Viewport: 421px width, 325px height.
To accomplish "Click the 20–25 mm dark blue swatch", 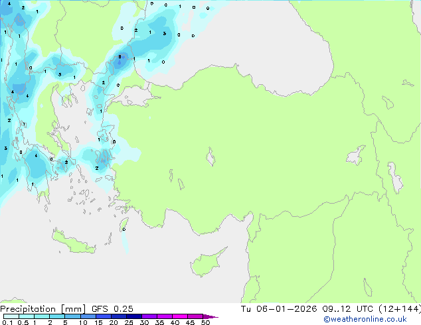I will click(x=119, y=316).
